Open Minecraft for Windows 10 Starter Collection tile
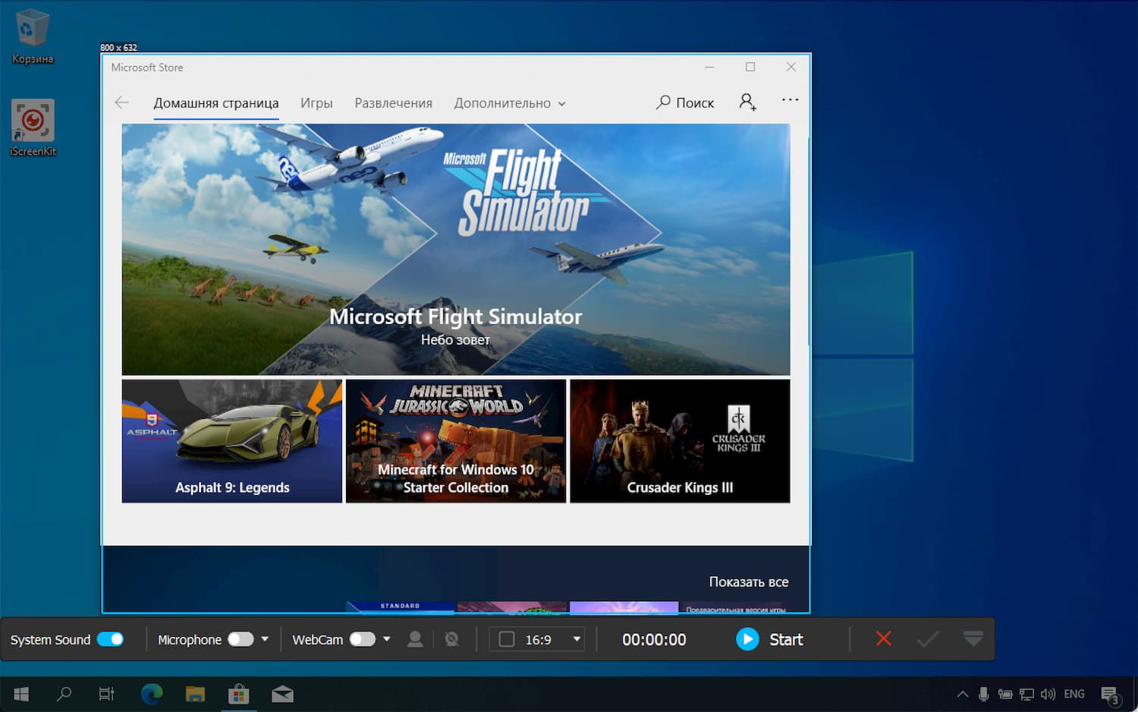 (x=456, y=441)
